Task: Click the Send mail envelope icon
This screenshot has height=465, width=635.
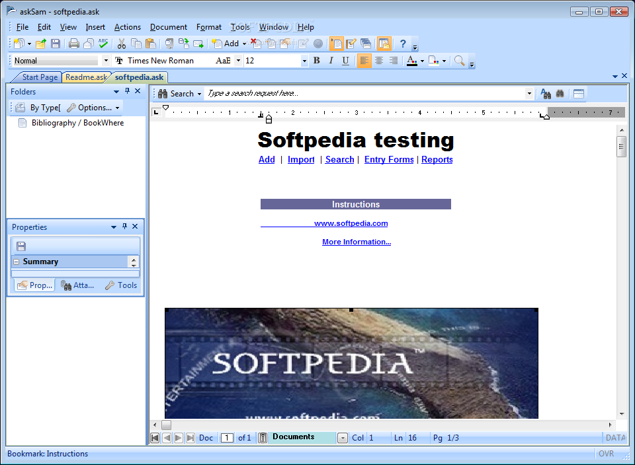Action: pyautogui.click(x=198, y=44)
